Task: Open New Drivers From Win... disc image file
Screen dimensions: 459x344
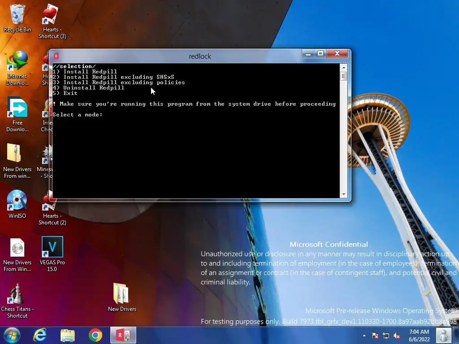Action: (17, 254)
